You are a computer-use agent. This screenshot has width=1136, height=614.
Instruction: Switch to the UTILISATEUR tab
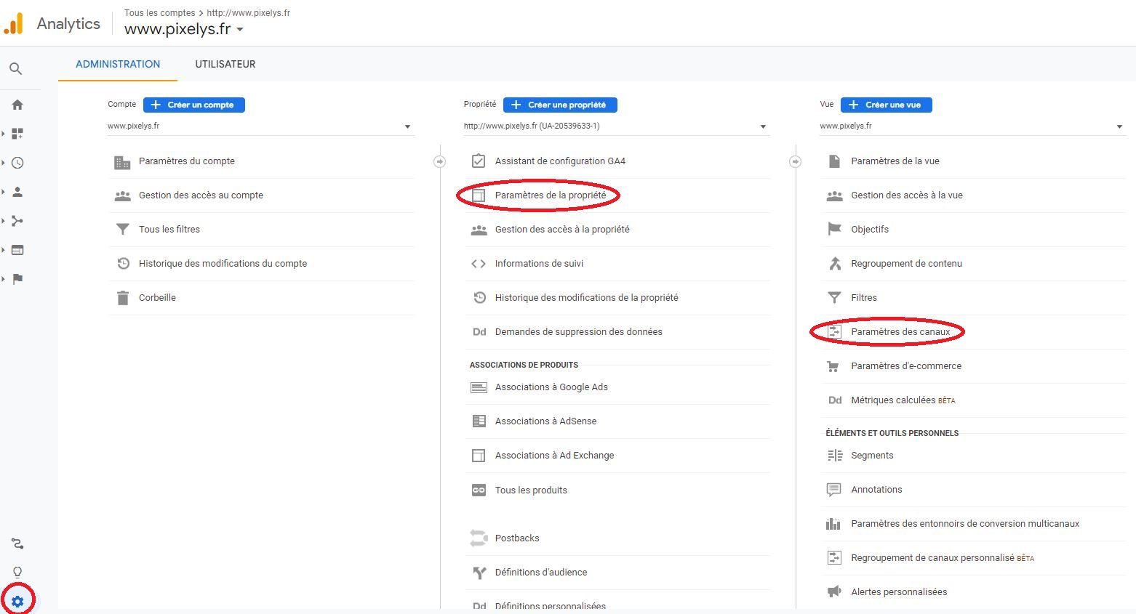click(225, 64)
